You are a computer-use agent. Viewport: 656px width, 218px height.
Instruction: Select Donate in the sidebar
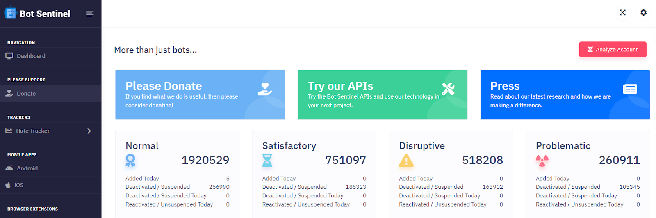tap(50, 94)
